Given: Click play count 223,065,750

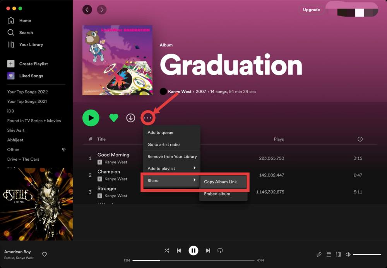Looking at the screenshot, I should [x=272, y=158].
